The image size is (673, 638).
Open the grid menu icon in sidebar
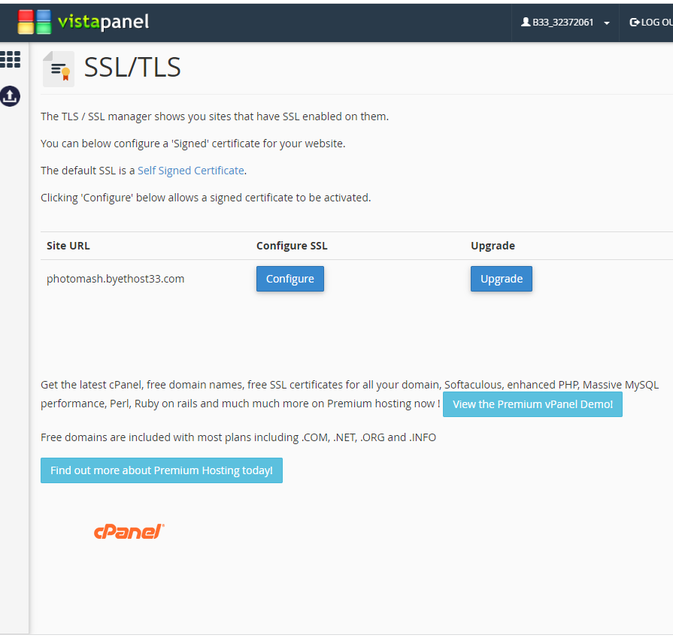tap(10, 59)
